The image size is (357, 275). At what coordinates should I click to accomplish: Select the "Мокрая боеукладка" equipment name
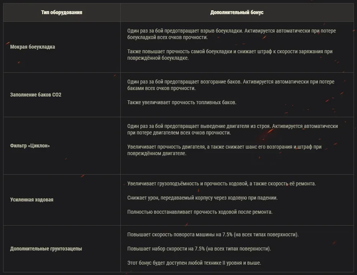[33, 47]
